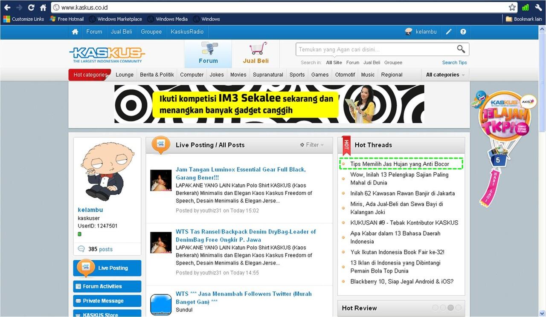This screenshot has height=317, width=546.
Task: Open hot thread Tips Memilih Jas Hujan
Action: (x=400, y=164)
